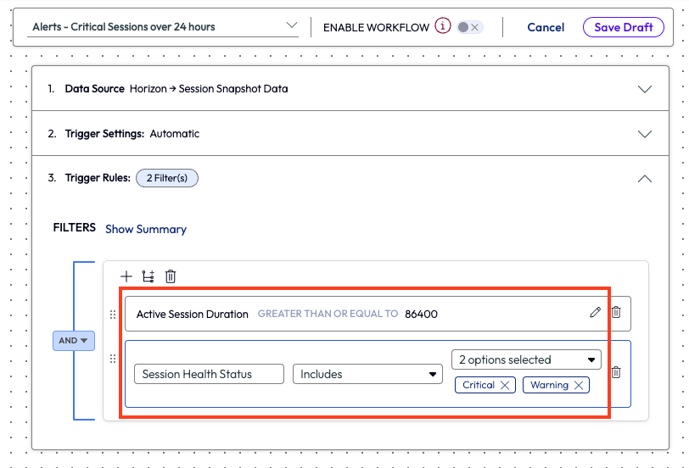Open the AND operator dropdown

pyautogui.click(x=74, y=341)
